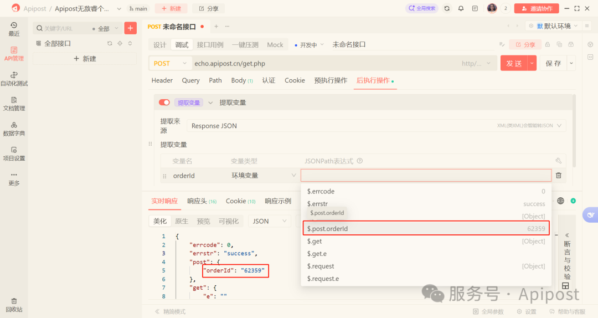Open the Response JSON source dropdown
The width and height of the screenshot is (598, 318).
point(376,126)
